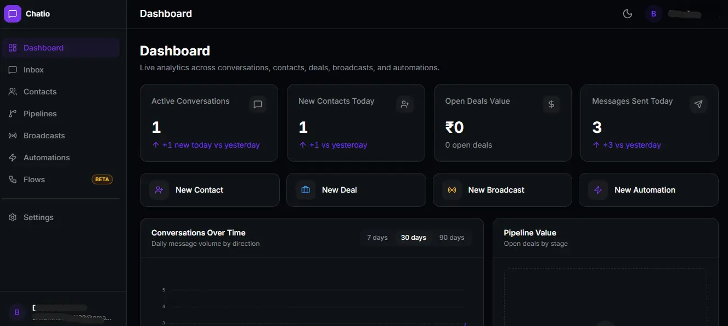This screenshot has height=326, width=728.
Task: Navigate to Automations
Action: click(x=61, y=158)
